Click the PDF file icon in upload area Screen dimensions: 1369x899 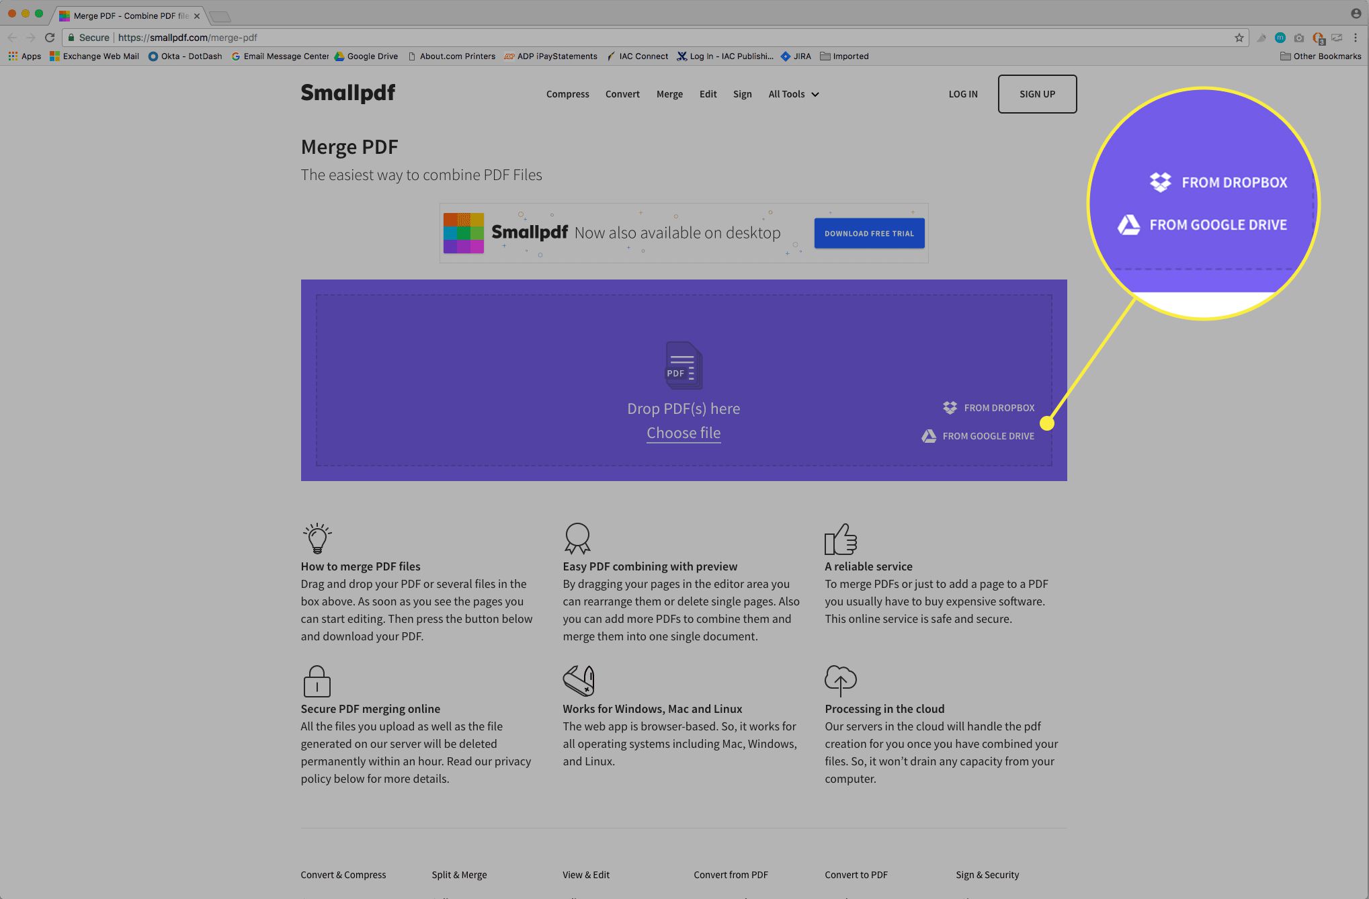point(683,366)
